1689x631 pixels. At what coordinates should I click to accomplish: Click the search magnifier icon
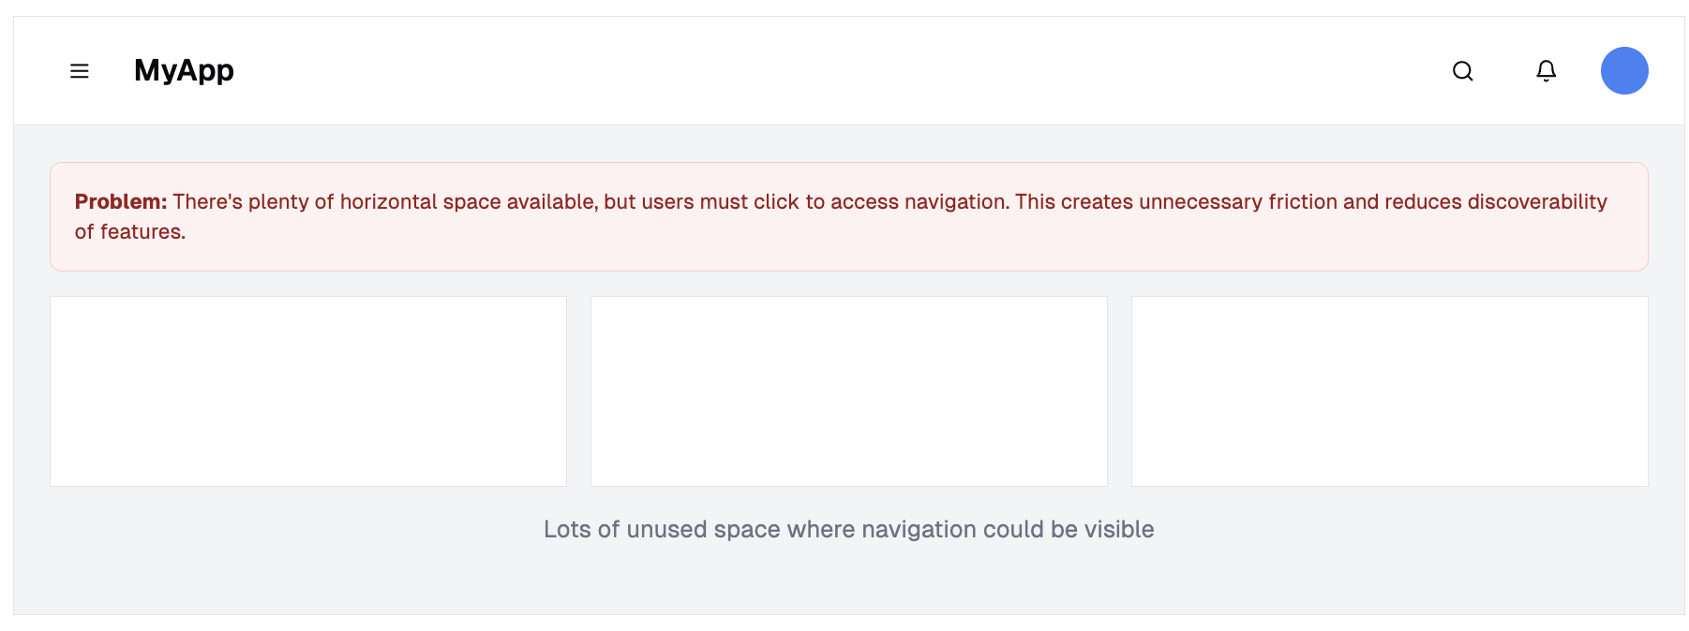tap(1462, 71)
